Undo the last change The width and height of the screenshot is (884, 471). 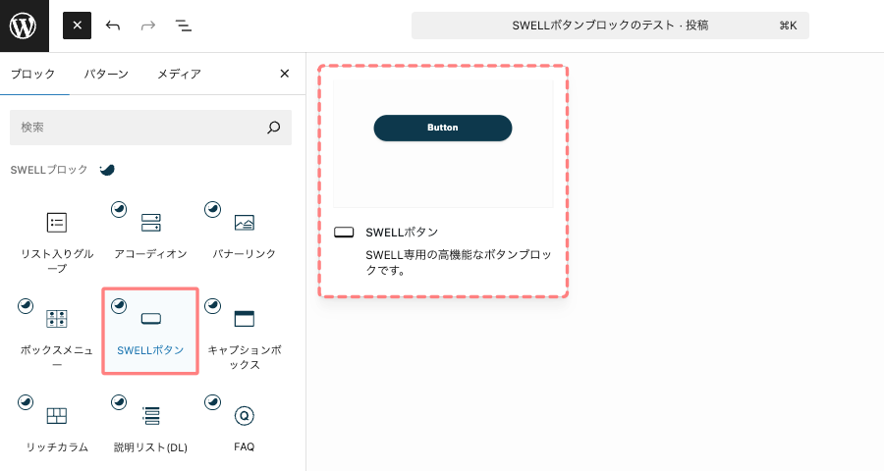point(113,26)
